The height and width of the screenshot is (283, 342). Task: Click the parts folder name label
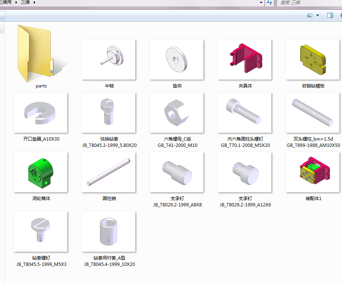41,86
